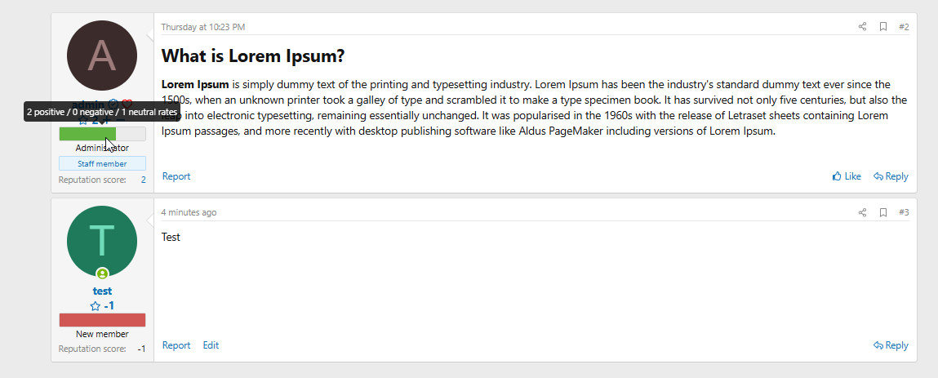Viewport: 938px width, 378px height.
Task: Report the Test post
Action: tap(176, 345)
